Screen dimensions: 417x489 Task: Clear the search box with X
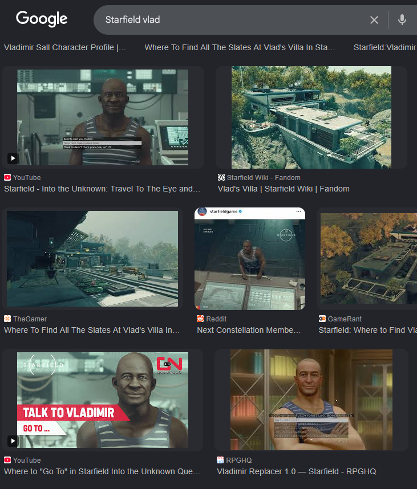coord(374,20)
